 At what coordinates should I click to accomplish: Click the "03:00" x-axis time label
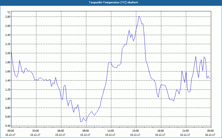click(x=36, y=131)
